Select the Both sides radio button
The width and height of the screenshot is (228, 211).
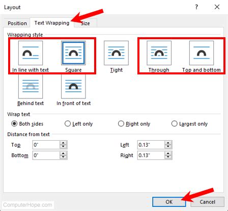tap(14, 123)
